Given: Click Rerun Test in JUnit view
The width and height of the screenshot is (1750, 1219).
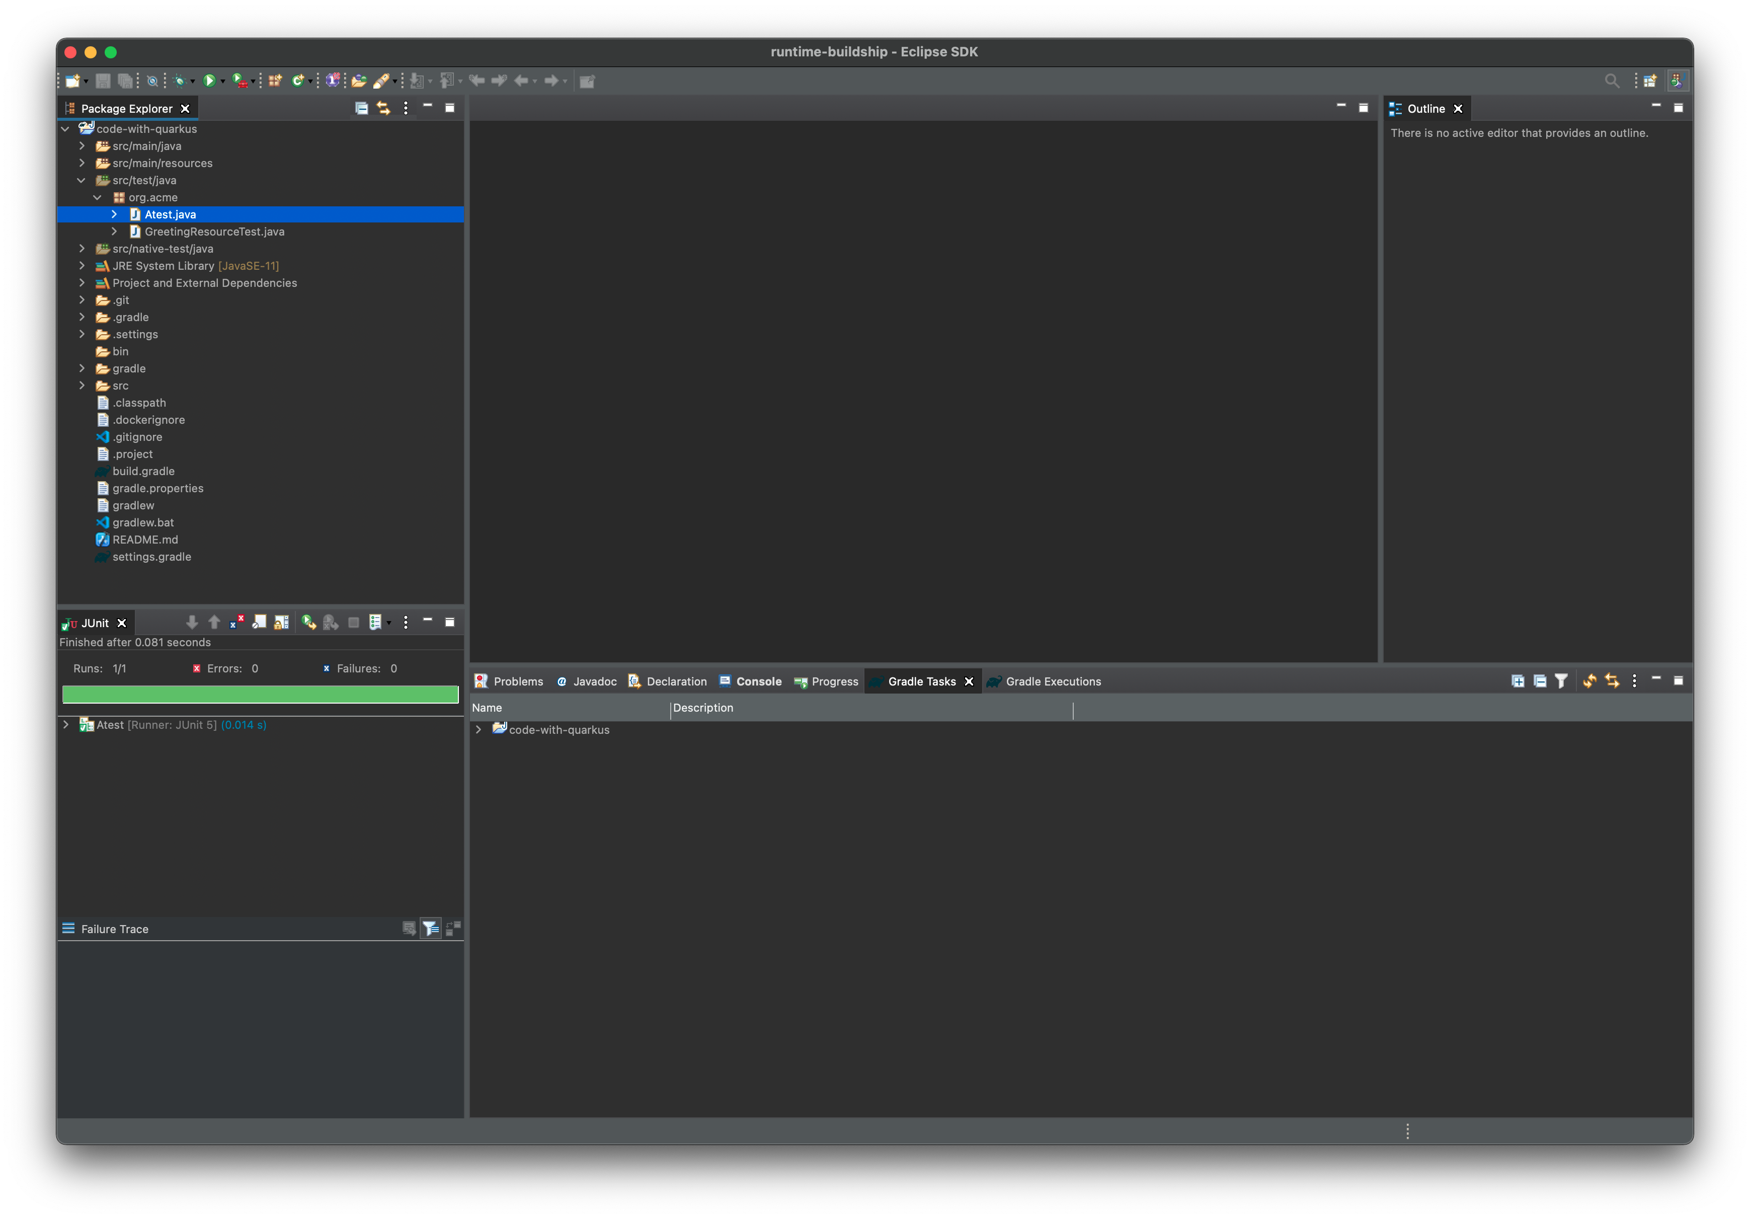Looking at the screenshot, I should [308, 623].
